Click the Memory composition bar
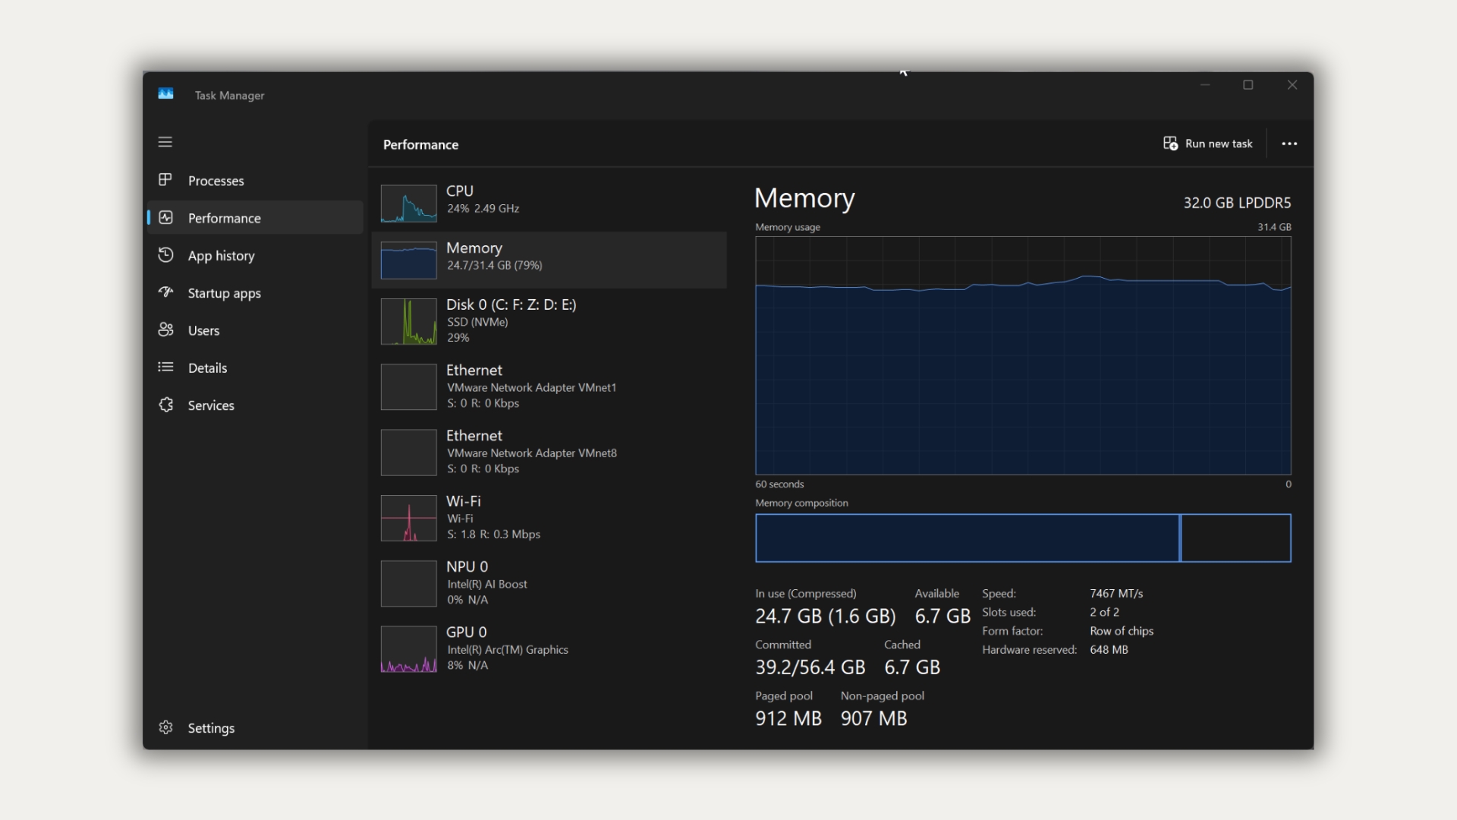 1023,538
